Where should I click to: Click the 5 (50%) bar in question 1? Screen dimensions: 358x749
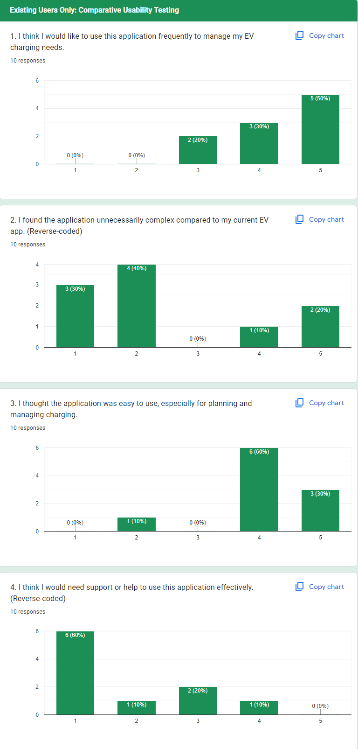320,129
